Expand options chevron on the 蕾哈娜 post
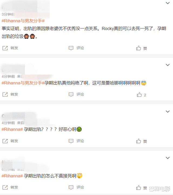 (x=168, y=65)
